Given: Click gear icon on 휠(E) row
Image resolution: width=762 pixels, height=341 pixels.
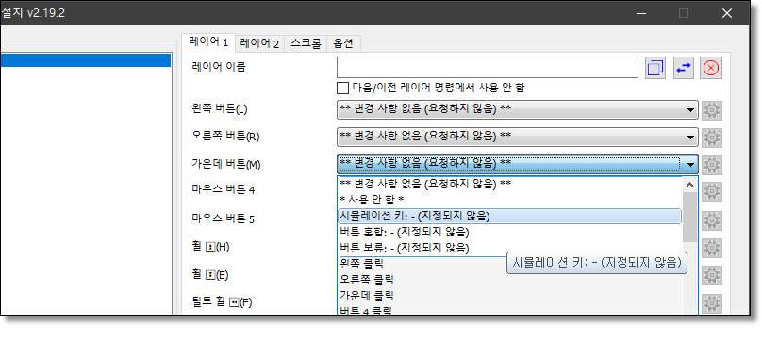Looking at the screenshot, I should (x=712, y=275).
